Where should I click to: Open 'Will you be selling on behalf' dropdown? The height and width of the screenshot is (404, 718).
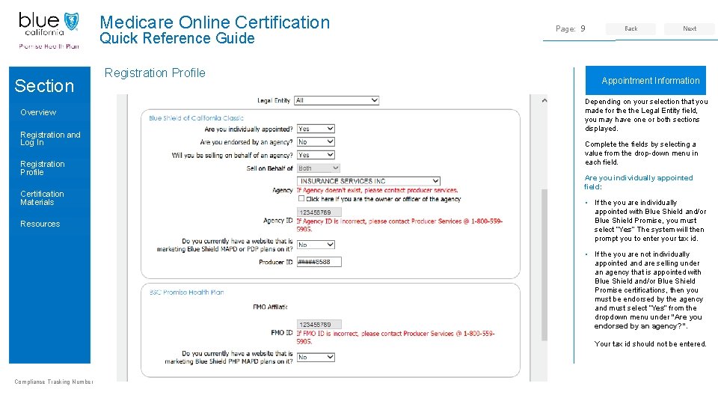316,155
